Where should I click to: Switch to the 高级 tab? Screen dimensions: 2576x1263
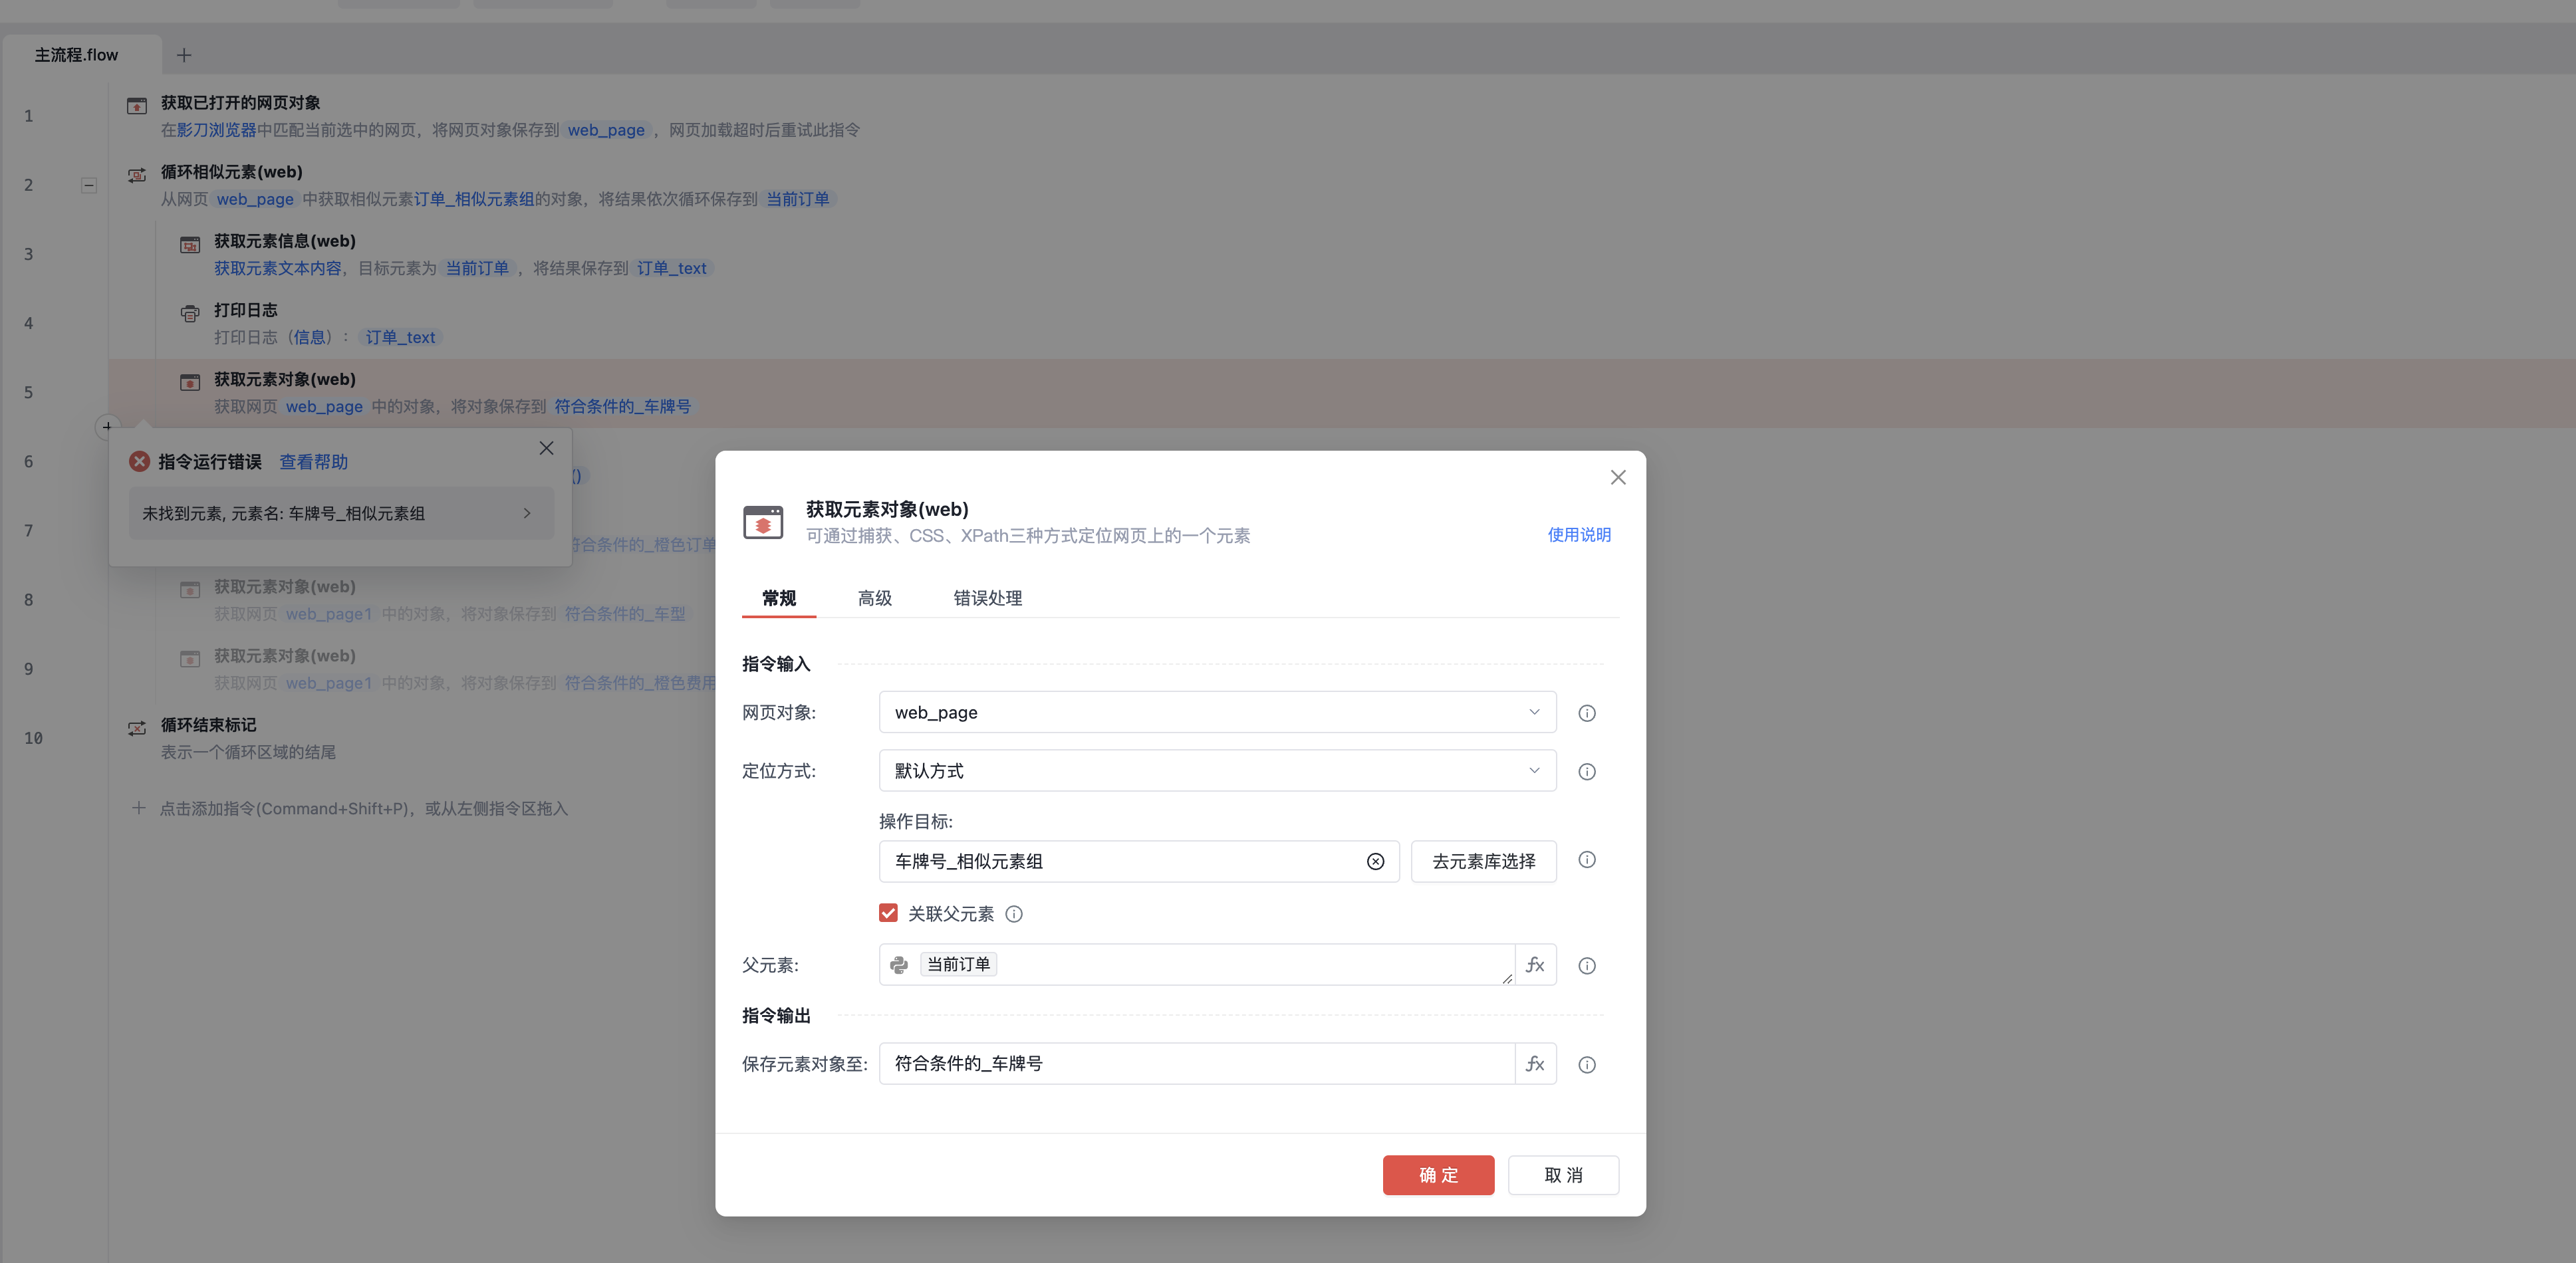874,598
